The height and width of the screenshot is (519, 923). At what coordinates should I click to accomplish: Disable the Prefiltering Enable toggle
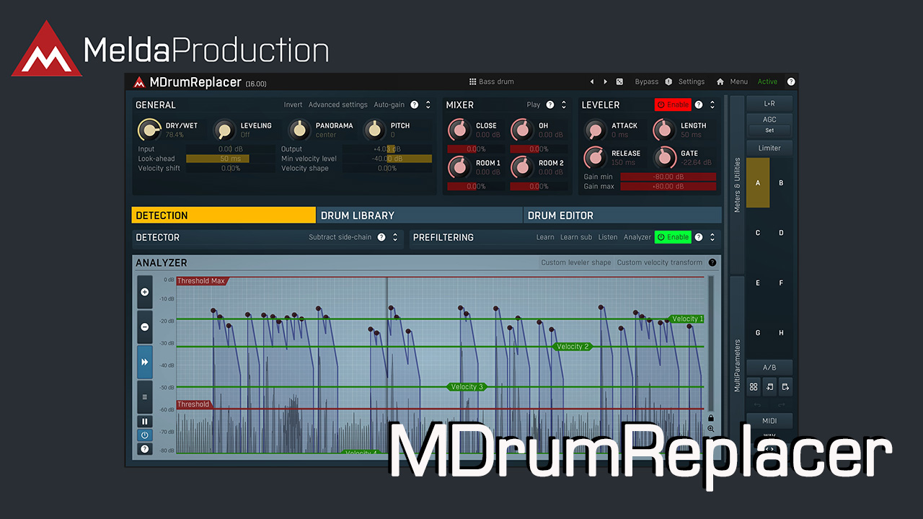(x=673, y=237)
